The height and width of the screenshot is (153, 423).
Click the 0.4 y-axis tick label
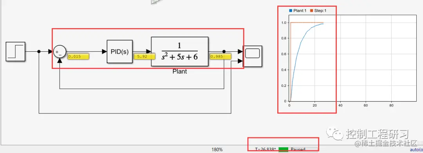click(284, 70)
